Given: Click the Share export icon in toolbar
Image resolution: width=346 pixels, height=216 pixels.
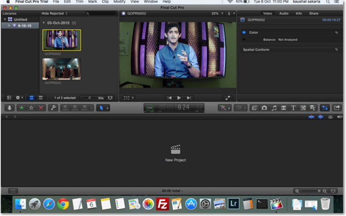Looking at the screenshot, I should click(337, 107).
